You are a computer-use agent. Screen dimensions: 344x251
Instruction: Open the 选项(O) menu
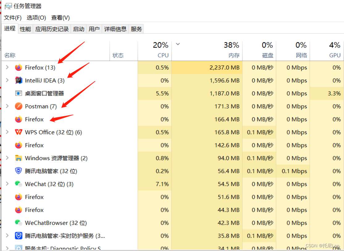click(36, 18)
